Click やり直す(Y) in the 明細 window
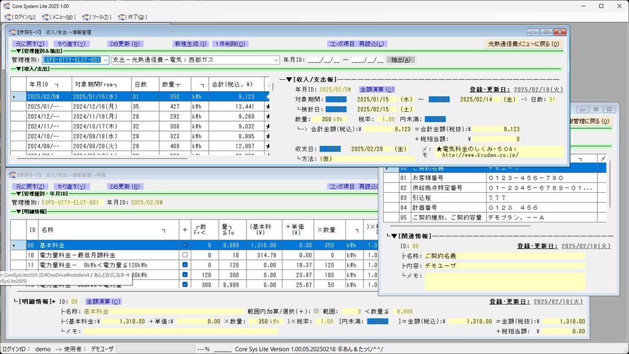The image size is (629, 354). click(x=73, y=187)
